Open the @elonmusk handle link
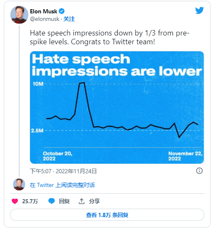 click(44, 19)
